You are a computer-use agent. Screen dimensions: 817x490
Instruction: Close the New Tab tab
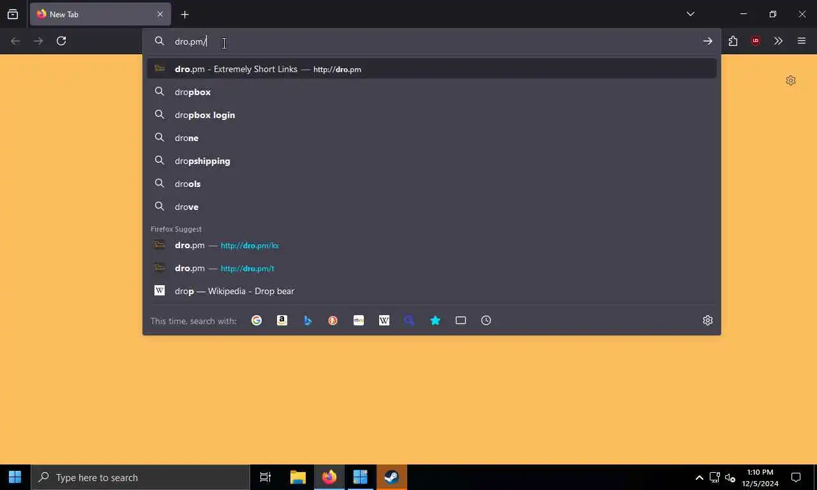160,14
